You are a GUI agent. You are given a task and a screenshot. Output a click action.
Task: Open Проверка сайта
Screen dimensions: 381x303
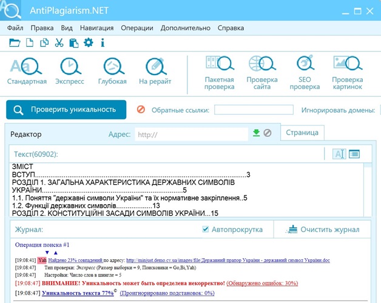(x=262, y=73)
